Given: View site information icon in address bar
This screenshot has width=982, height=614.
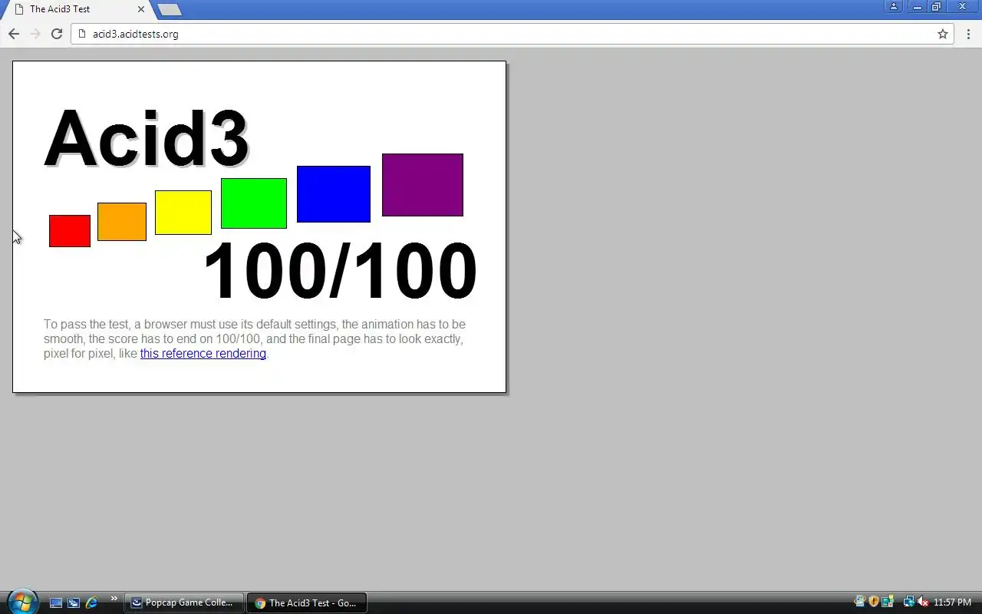Looking at the screenshot, I should [83, 34].
